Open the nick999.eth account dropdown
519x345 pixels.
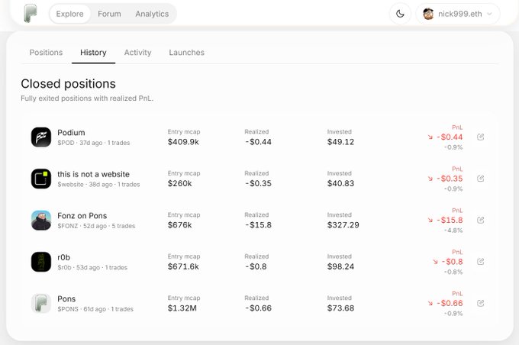pos(458,14)
